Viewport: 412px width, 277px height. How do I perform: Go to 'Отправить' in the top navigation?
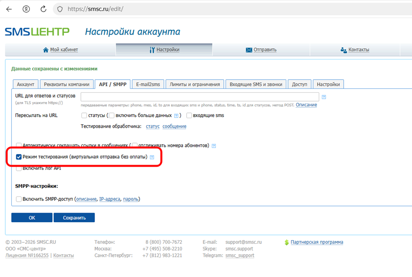pyautogui.click(x=261, y=50)
